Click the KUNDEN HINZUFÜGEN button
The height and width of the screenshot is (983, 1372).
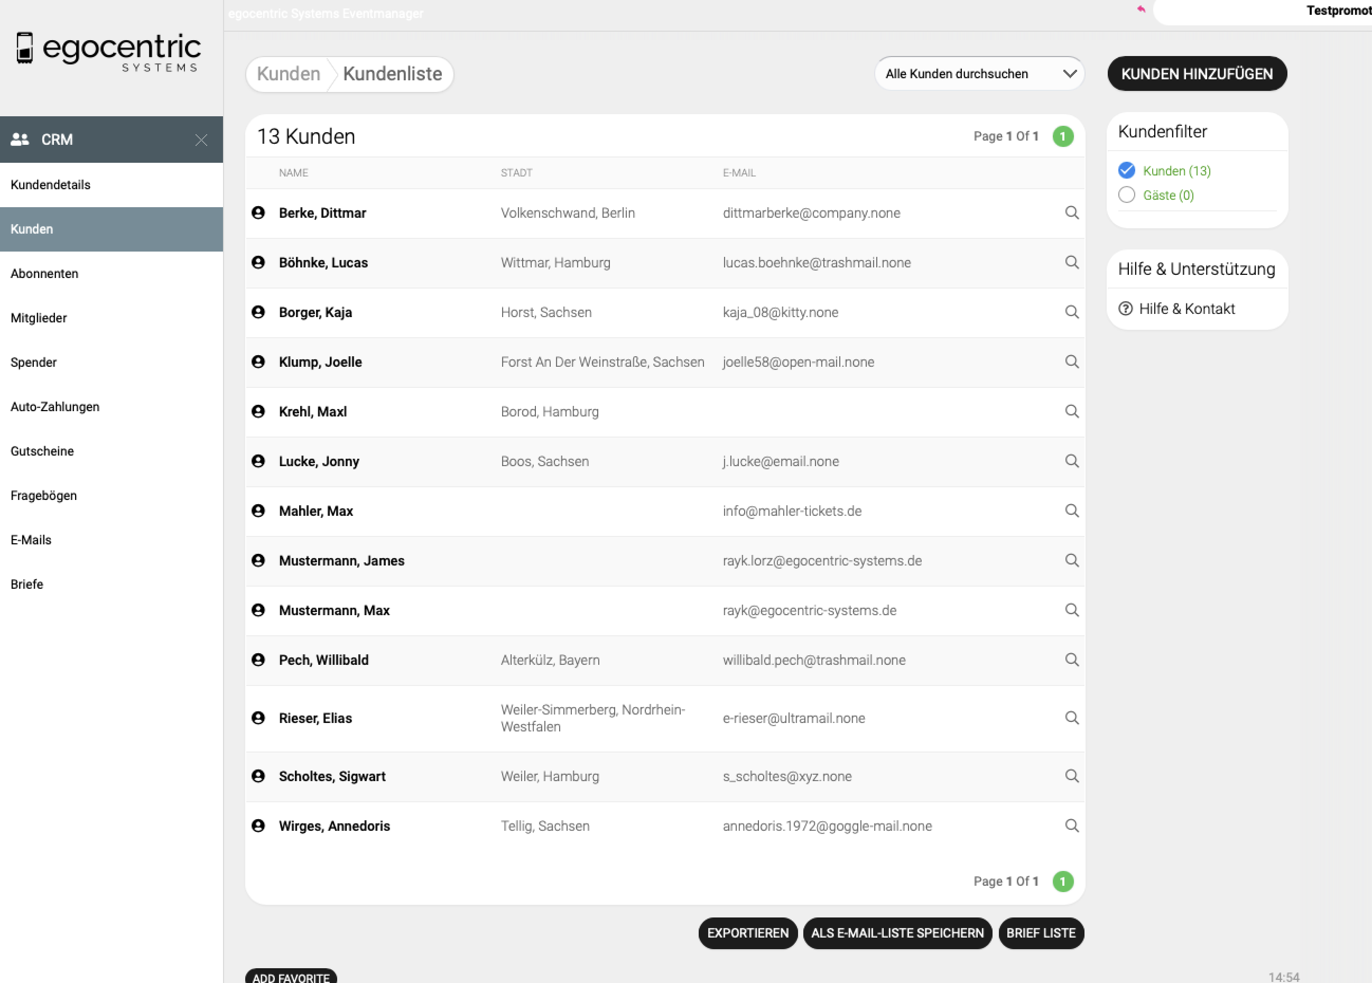pos(1197,74)
